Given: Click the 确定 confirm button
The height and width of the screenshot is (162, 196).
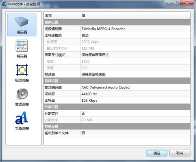Looking at the screenshot, I should point(157,153).
